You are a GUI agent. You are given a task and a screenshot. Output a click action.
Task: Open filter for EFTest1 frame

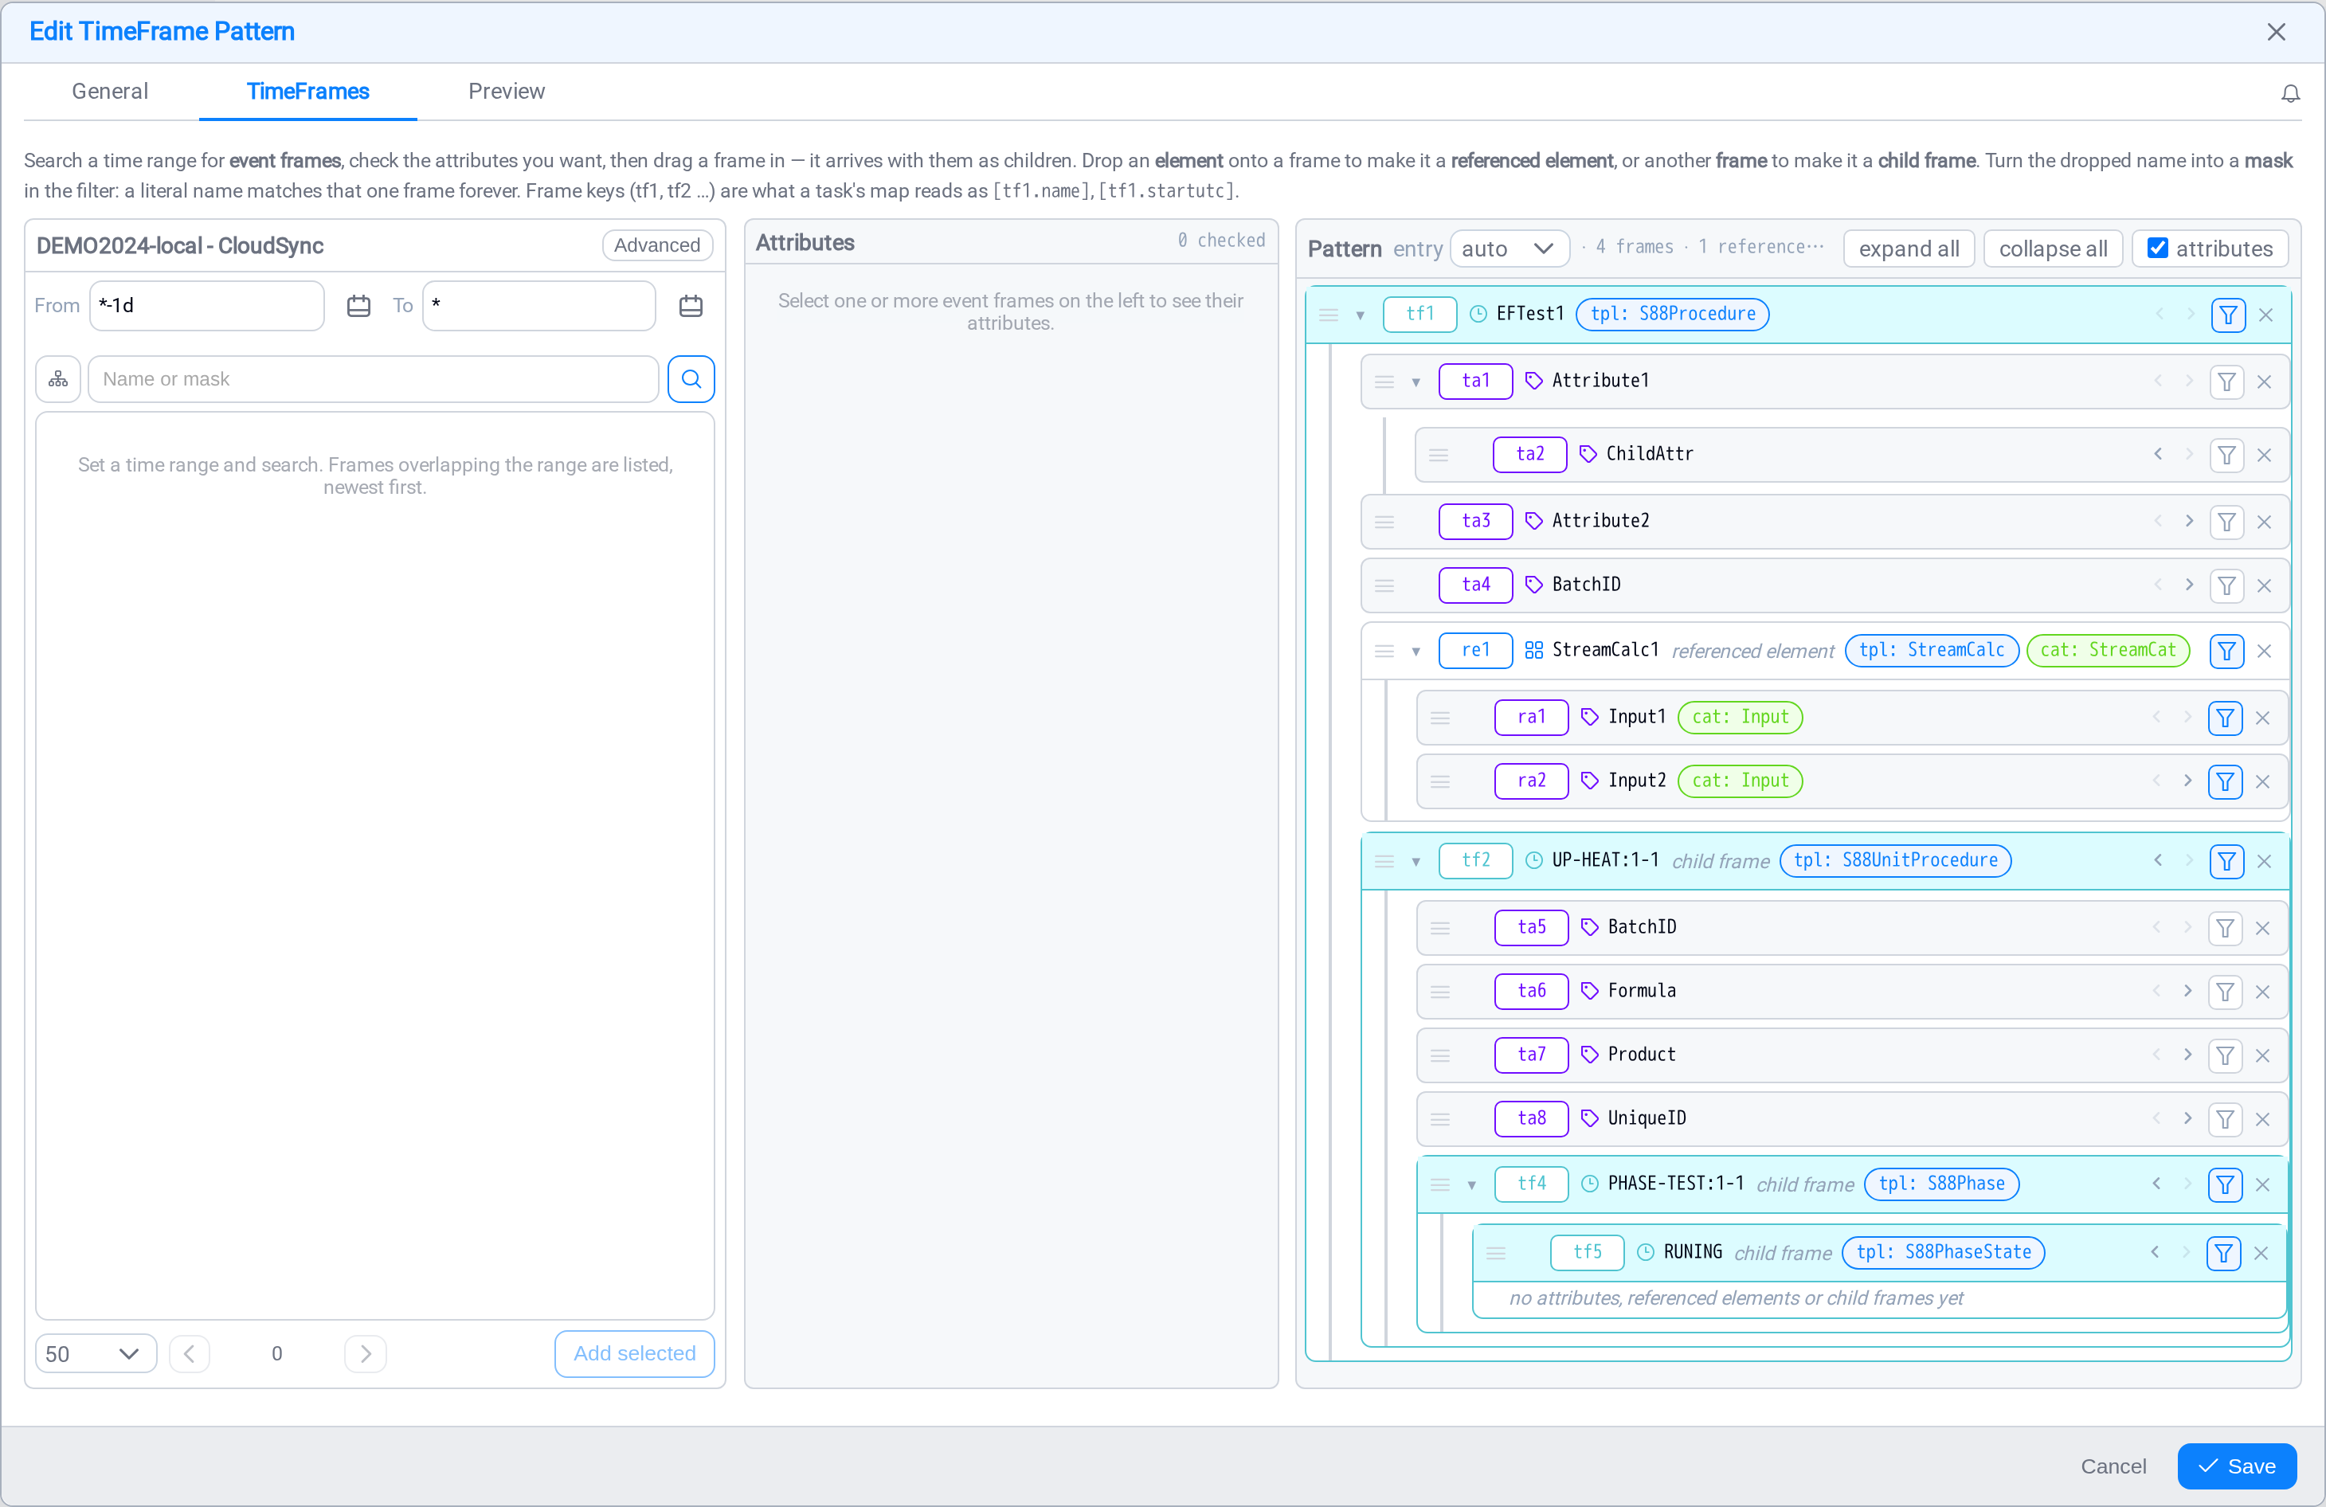[x=2227, y=315]
